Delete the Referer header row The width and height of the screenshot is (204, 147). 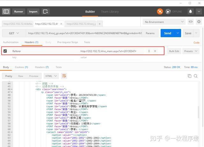click(x=155, y=51)
